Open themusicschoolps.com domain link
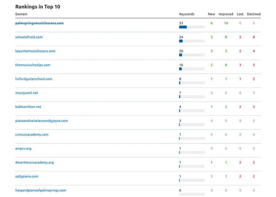 pyautogui.click(x=33, y=65)
